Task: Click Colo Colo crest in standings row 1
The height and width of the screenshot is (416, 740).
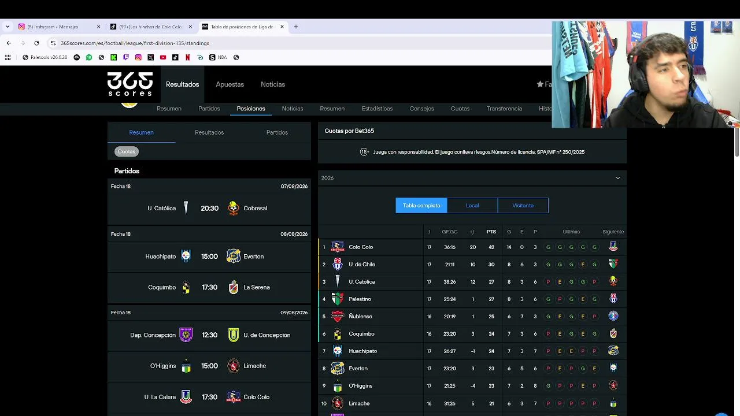Action: [338, 247]
